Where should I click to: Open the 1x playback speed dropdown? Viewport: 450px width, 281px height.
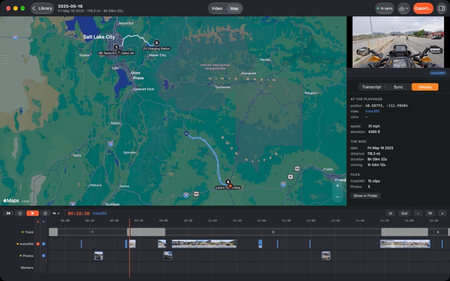[x=56, y=214]
